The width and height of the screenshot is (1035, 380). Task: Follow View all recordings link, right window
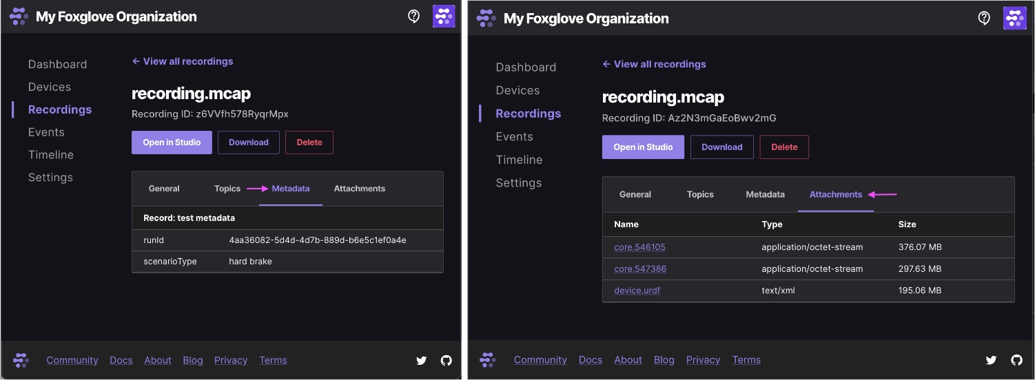click(654, 64)
